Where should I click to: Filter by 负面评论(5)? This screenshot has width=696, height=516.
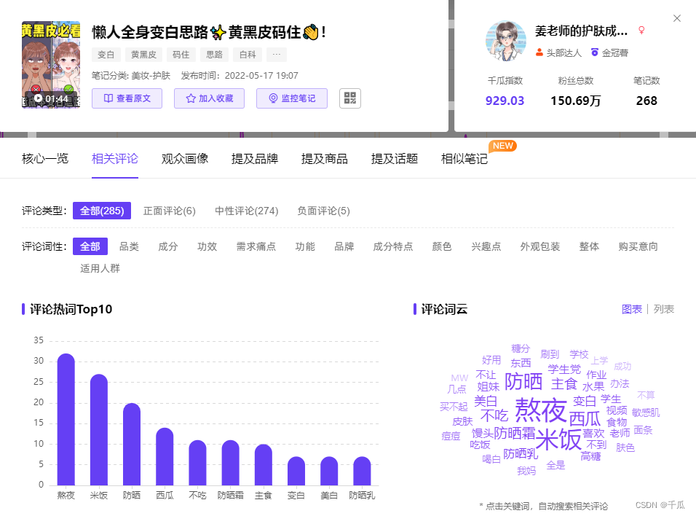point(323,211)
